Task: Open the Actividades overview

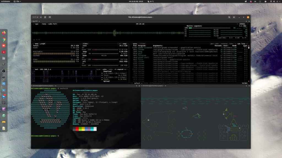Action: (x=6, y=1)
